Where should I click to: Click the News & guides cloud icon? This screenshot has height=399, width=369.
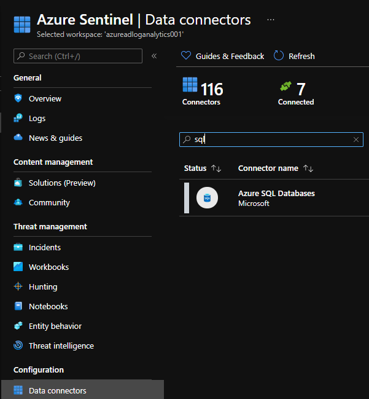pyautogui.click(x=18, y=138)
